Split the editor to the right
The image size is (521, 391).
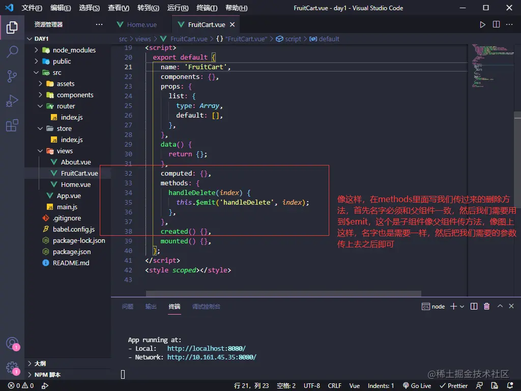click(x=496, y=24)
